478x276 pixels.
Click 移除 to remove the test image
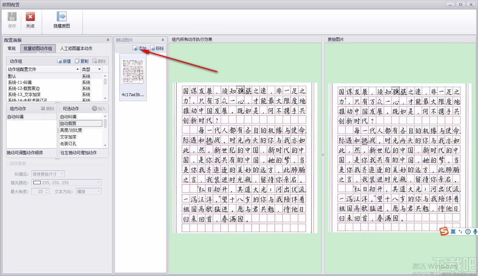157,48
